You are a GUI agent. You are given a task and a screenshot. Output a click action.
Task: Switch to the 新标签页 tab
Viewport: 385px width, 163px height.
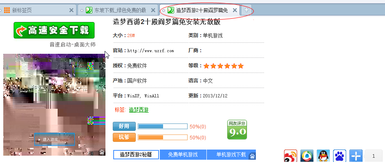[x=38, y=10]
